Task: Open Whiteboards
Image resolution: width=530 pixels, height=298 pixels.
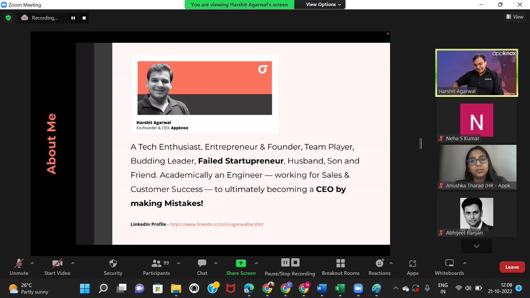Action: pyautogui.click(x=449, y=267)
